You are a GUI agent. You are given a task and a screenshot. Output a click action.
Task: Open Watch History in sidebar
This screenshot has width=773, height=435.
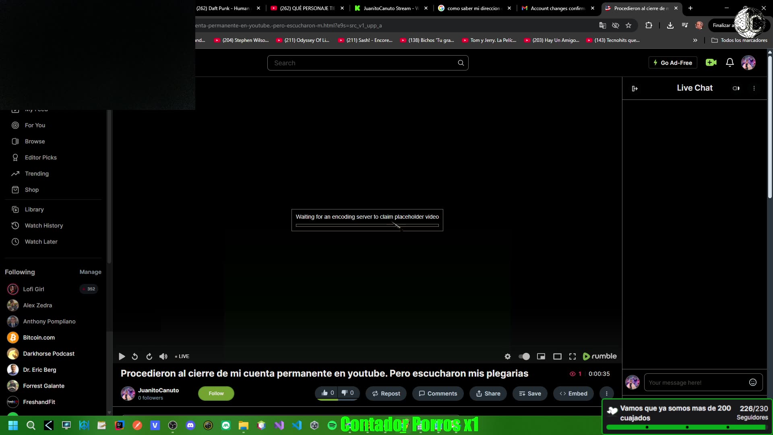tap(44, 226)
